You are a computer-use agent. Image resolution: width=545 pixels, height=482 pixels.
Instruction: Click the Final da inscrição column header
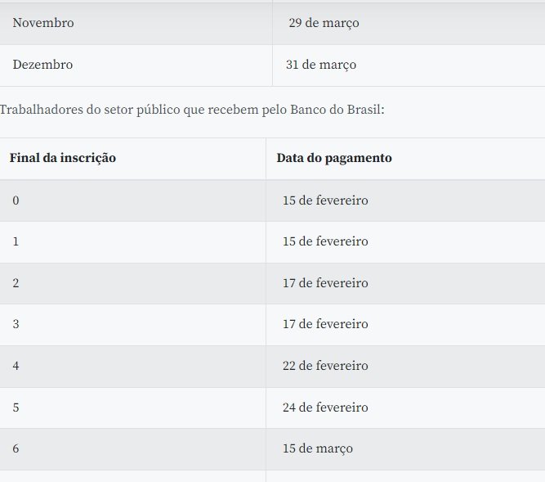63,158
